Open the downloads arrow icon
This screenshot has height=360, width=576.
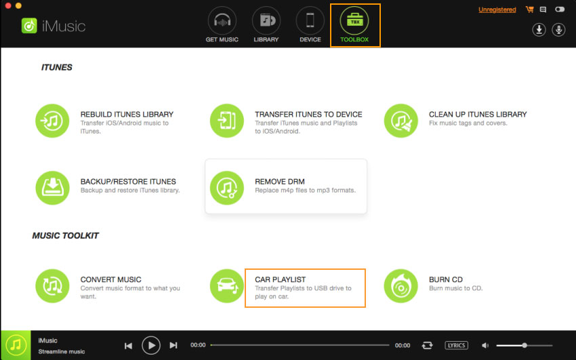(539, 30)
